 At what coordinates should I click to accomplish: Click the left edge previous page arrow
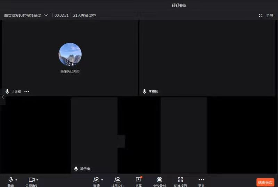pos(3,97)
